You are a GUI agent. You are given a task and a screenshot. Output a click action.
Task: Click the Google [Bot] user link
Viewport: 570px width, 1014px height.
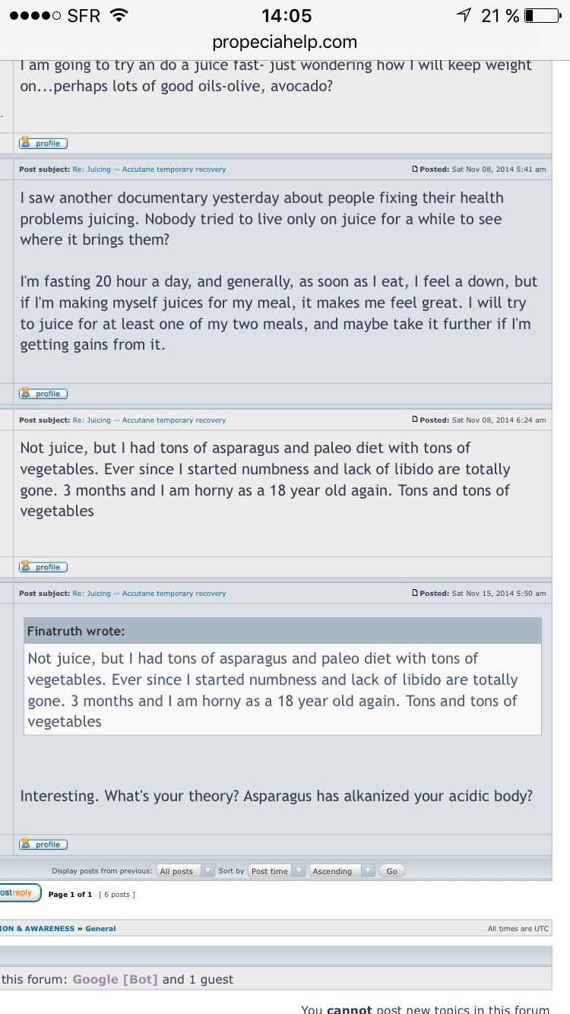115,979
